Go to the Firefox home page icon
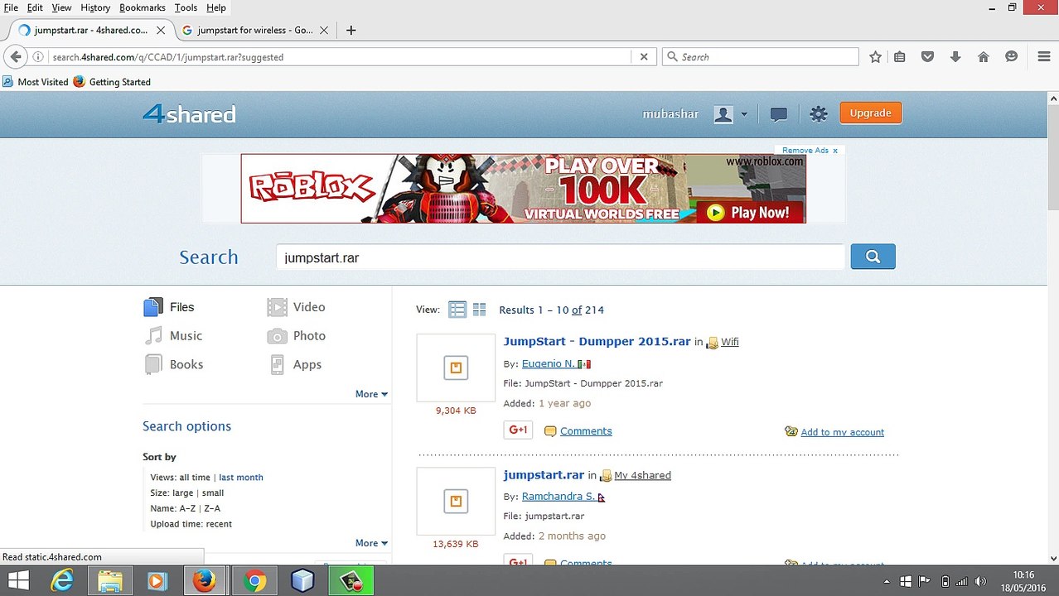Image resolution: width=1059 pixels, height=596 pixels. [x=983, y=56]
